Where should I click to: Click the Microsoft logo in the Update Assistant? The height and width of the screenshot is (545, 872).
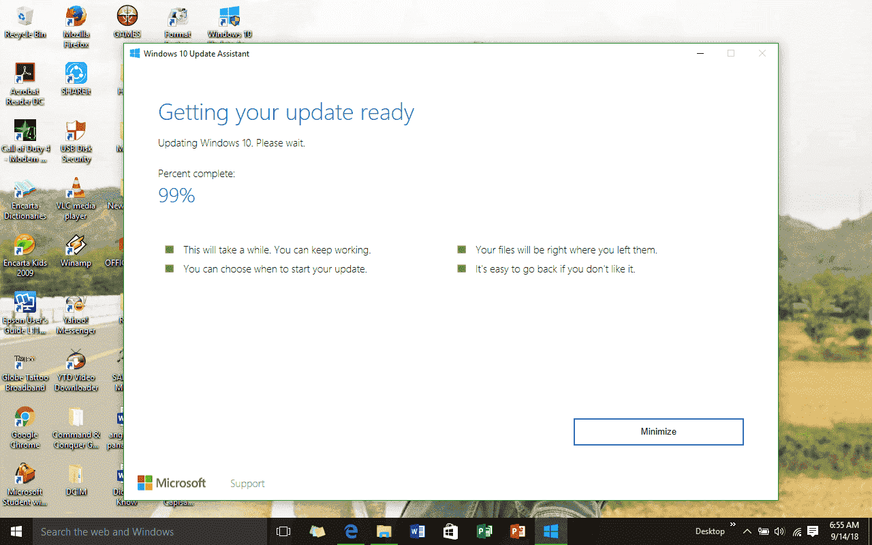click(x=172, y=483)
